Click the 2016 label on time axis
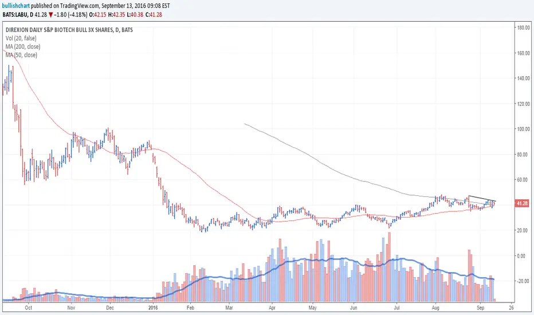534x315 pixels. pos(153,308)
